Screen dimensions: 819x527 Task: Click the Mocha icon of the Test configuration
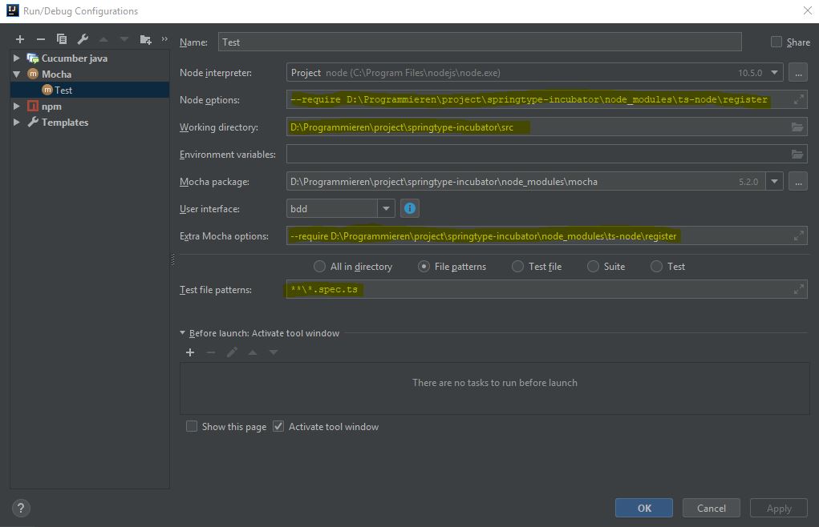click(47, 91)
